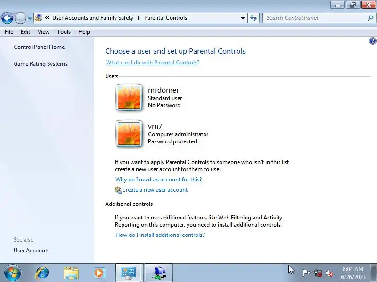
Task: Select the mrdomer account picture
Action: pyautogui.click(x=129, y=97)
